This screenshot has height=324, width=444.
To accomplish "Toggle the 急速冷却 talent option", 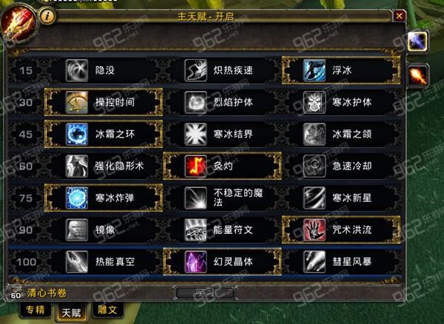I will pos(342,166).
